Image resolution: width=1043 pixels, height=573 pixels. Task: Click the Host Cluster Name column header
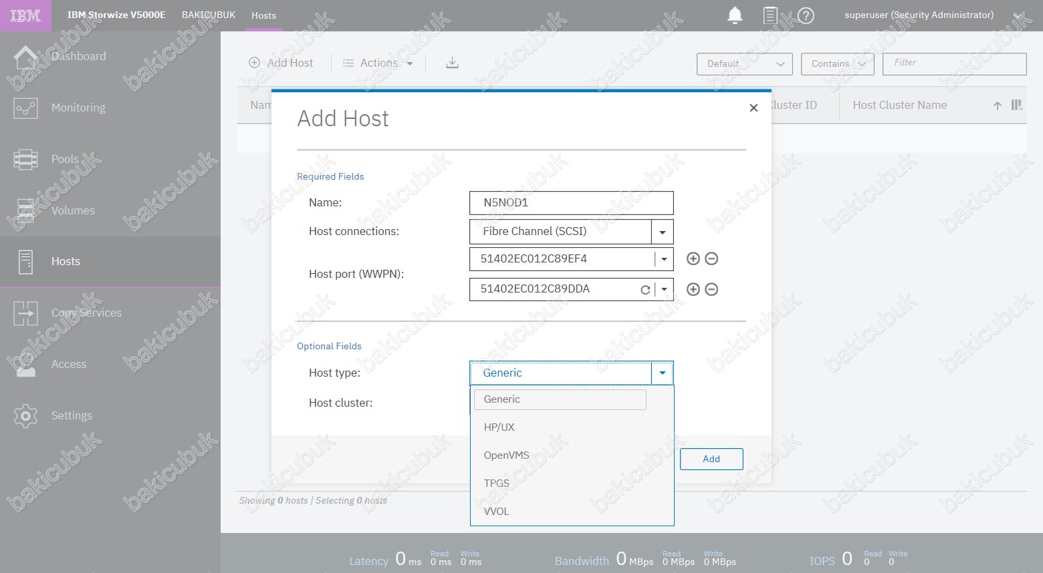pos(900,105)
